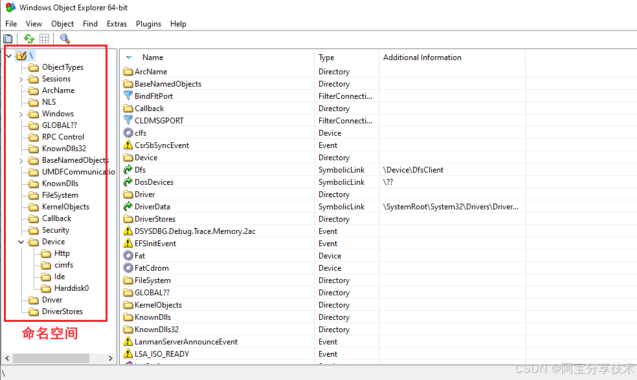Select RPC Control in the tree

point(63,137)
